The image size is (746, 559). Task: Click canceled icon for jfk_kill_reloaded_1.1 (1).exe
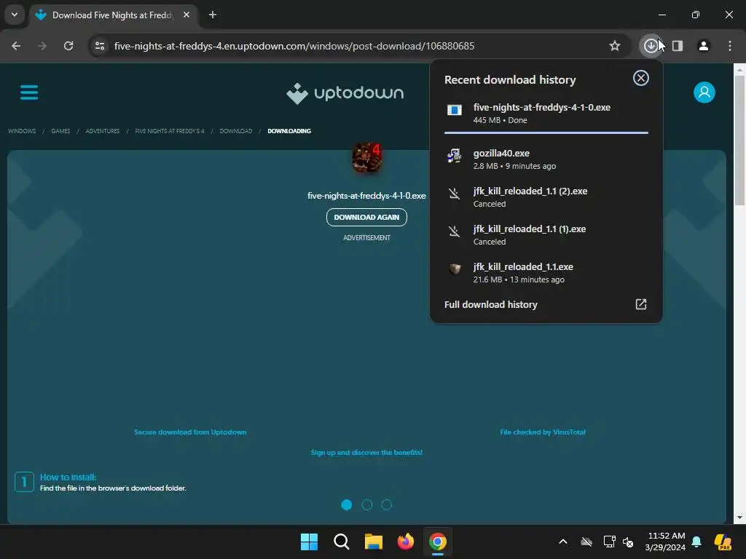(455, 231)
